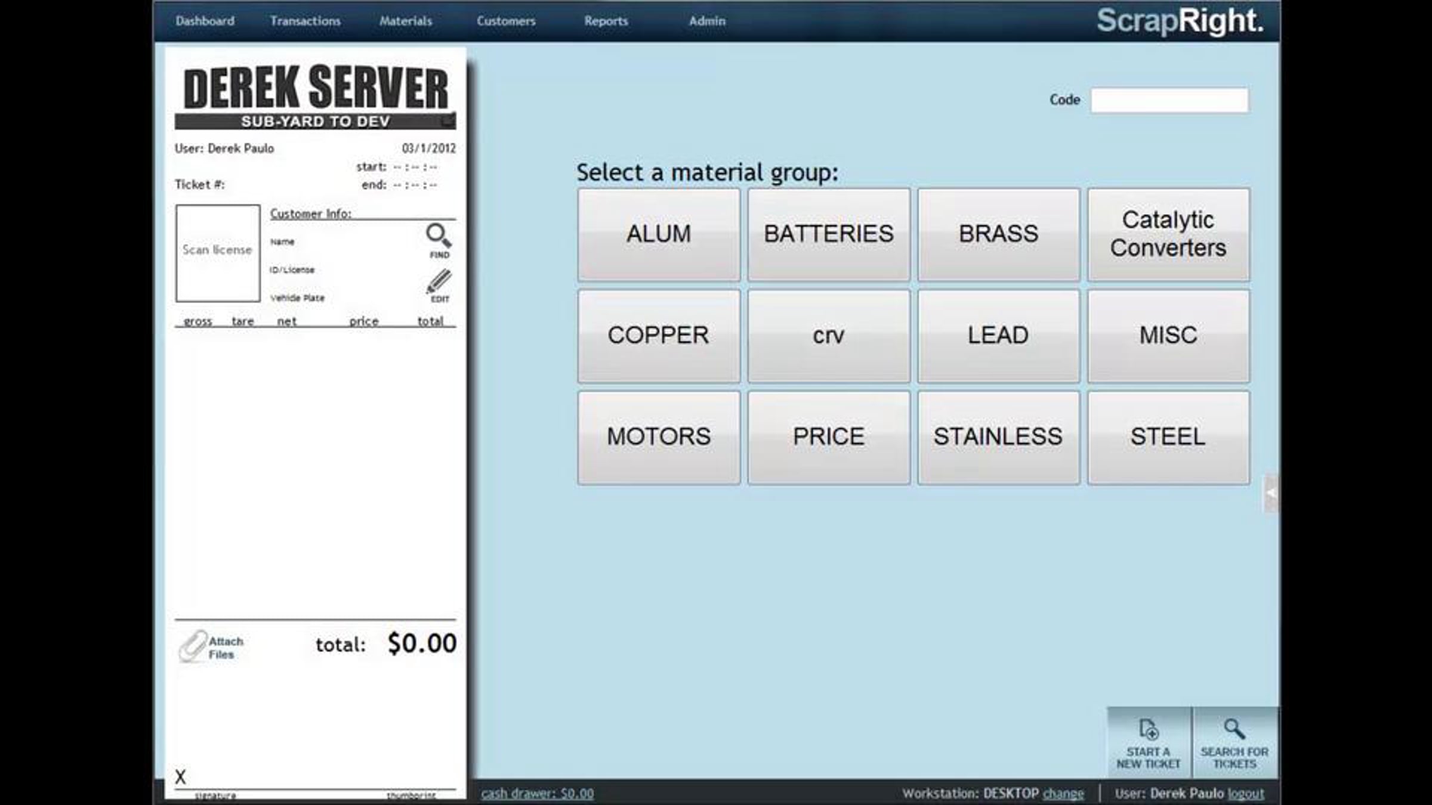The image size is (1432, 805).
Task: Open the Reports menu
Action: click(x=606, y=21)
